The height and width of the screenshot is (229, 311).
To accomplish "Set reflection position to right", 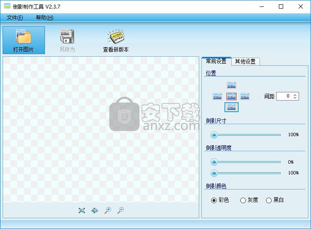I will [x=245, y=97].
